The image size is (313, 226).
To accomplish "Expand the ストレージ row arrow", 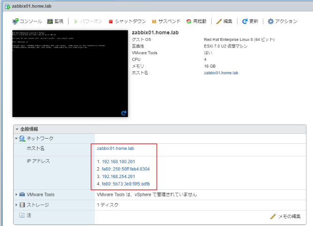I will [x=16, y=205].
